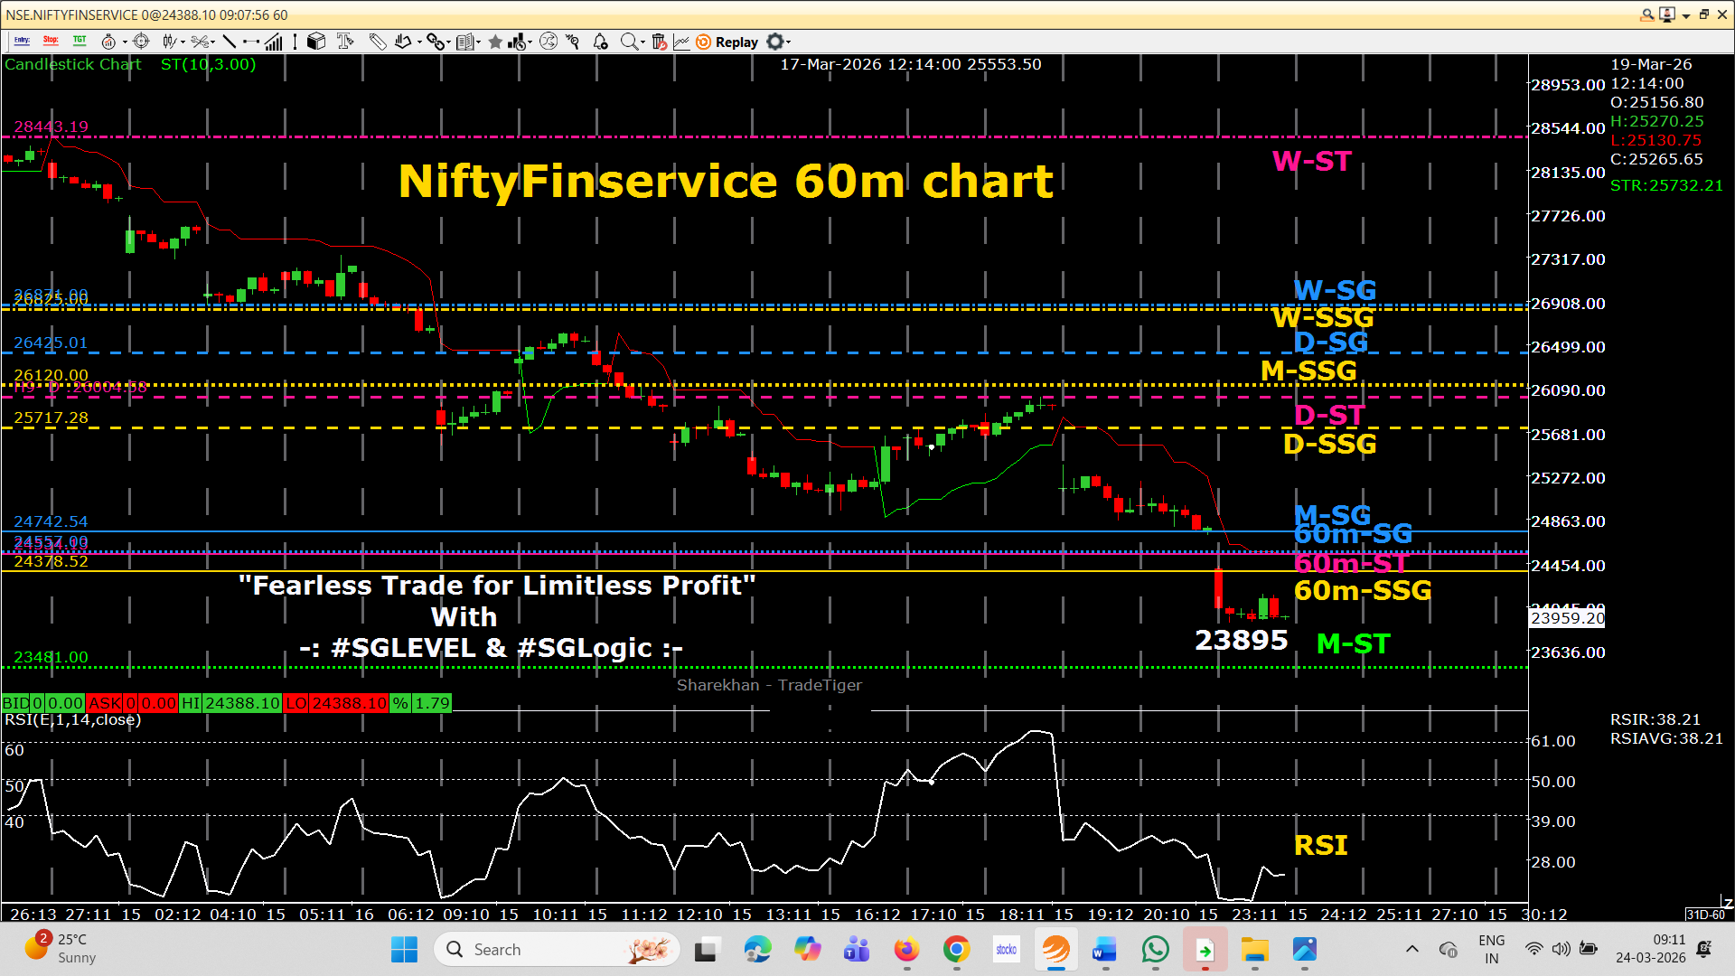Open WhatsApp from the taskbar
Screen dimensions: 1735x976
point(1155,950)
